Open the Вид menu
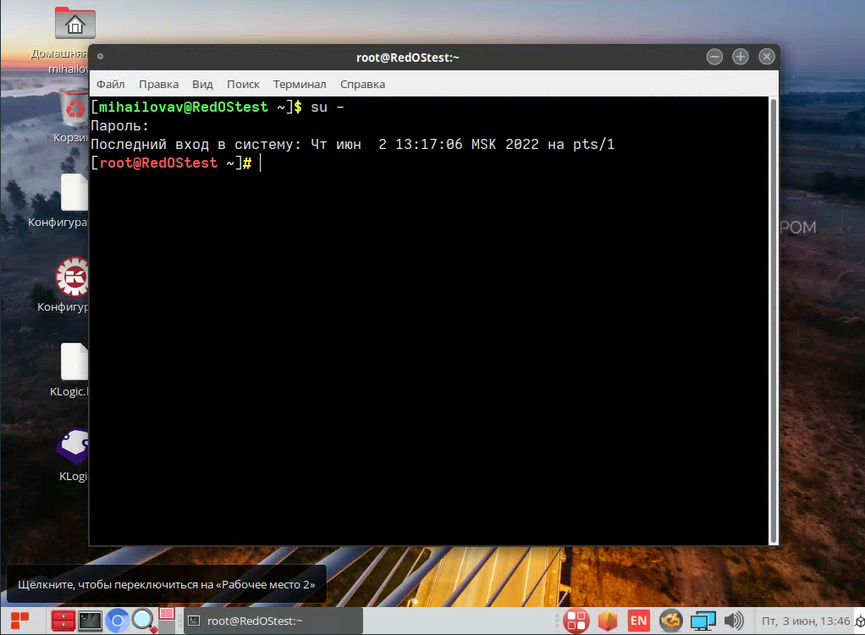 point(202,85)
